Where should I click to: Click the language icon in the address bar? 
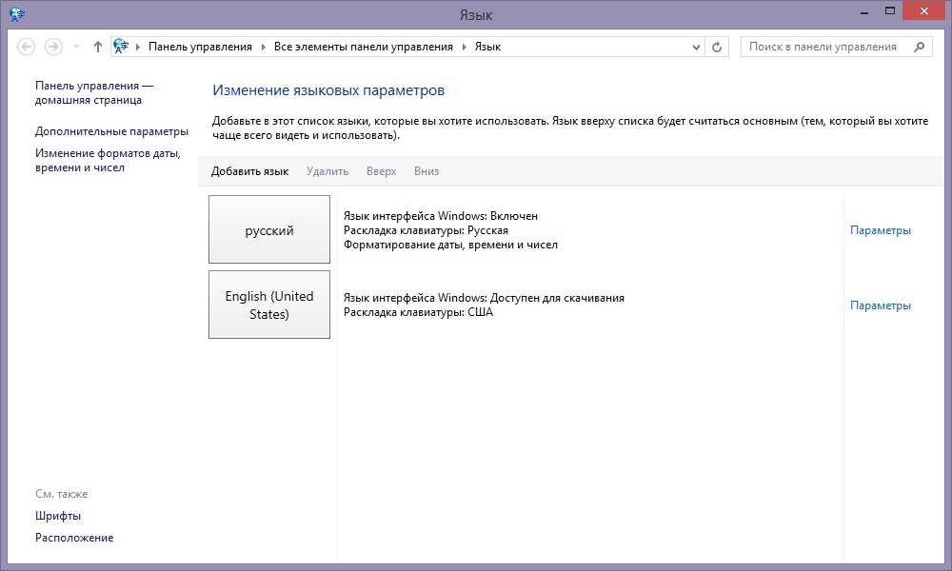(122, 47)
